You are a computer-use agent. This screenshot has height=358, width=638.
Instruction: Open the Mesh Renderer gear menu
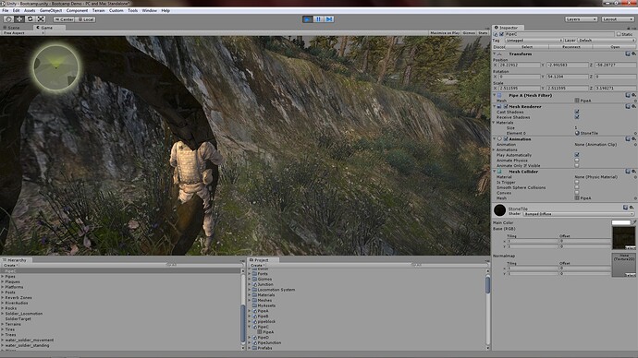pyautogui.click(x=633, y=106)
